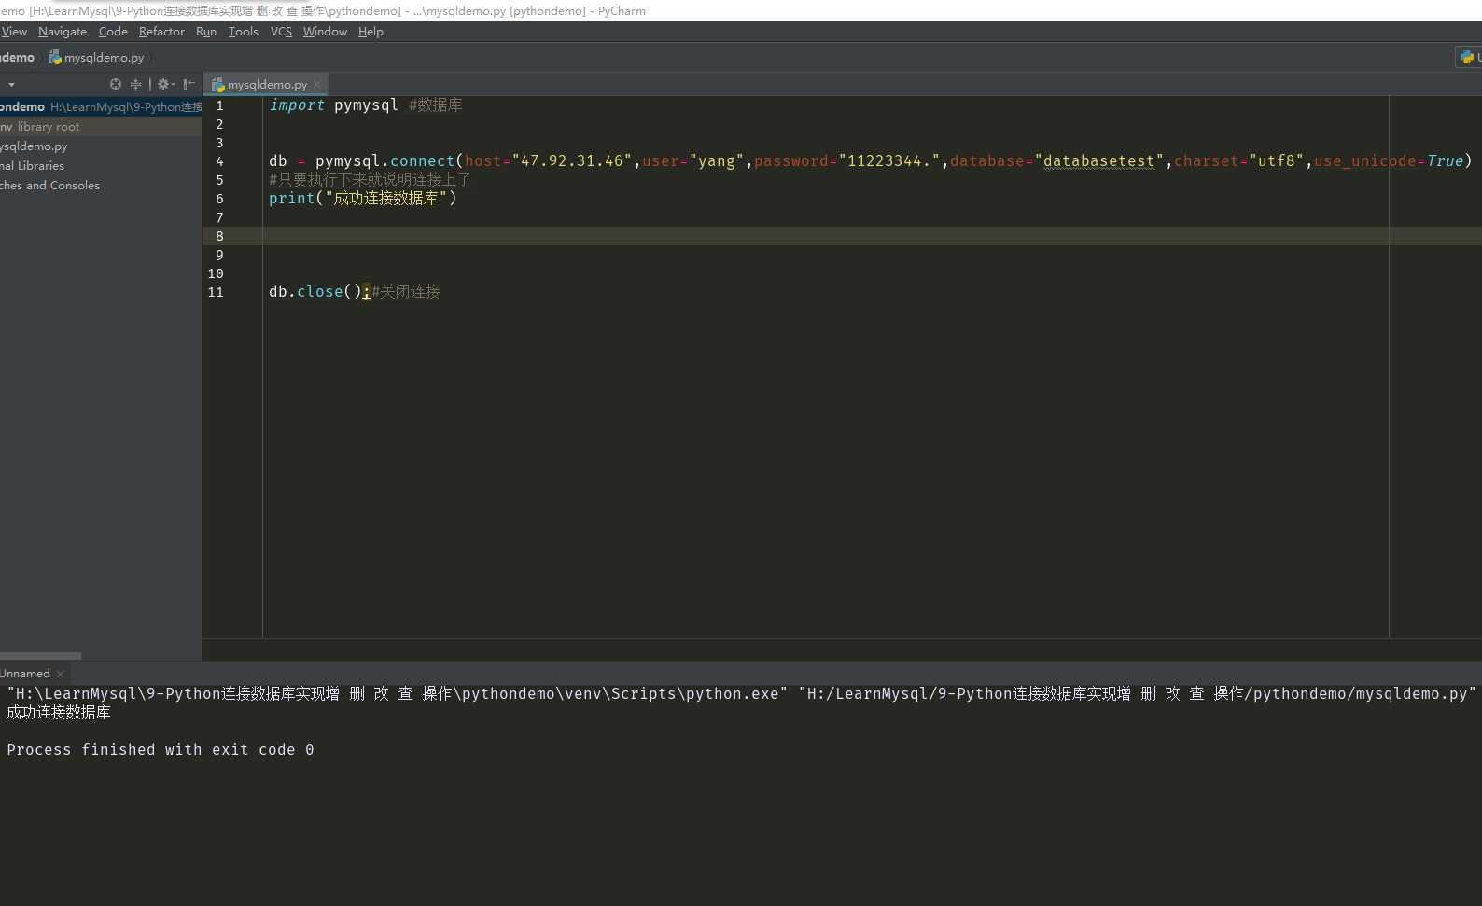Close the Unnamed run tab
1482x906 pixels.
[x=61, y=674]
